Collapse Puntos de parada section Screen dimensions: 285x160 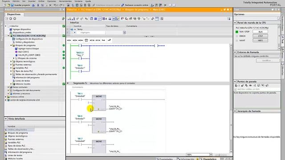(235, 82)
